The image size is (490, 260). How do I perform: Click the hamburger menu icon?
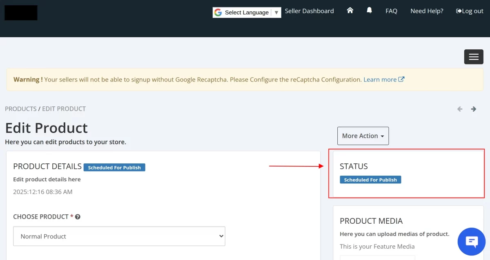[474, 57]
